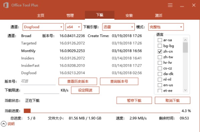Click the 正在下载 status text

click(32, 101)
